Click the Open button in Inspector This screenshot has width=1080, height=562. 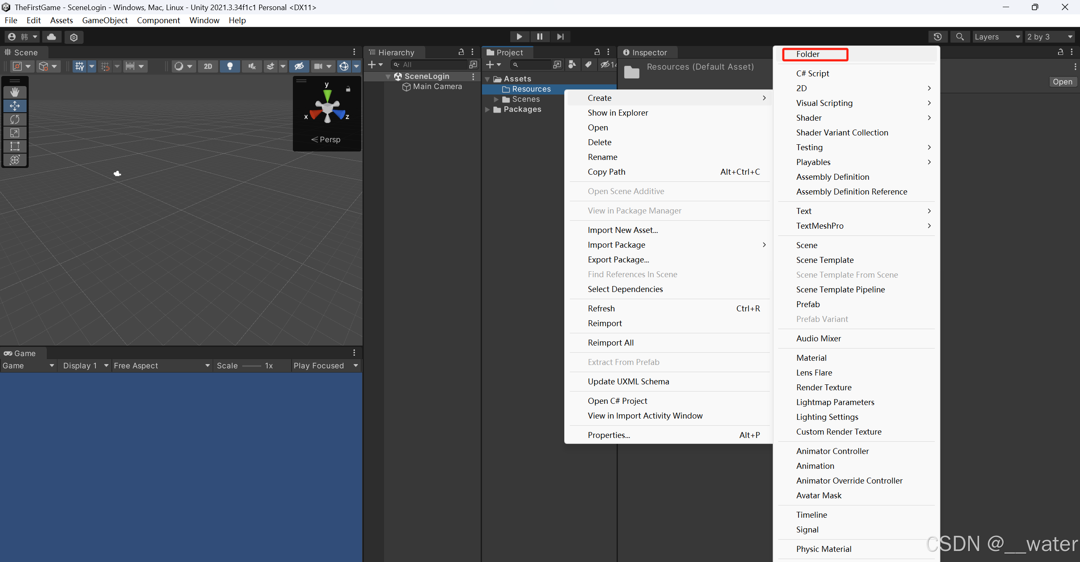click(1062, 82)
